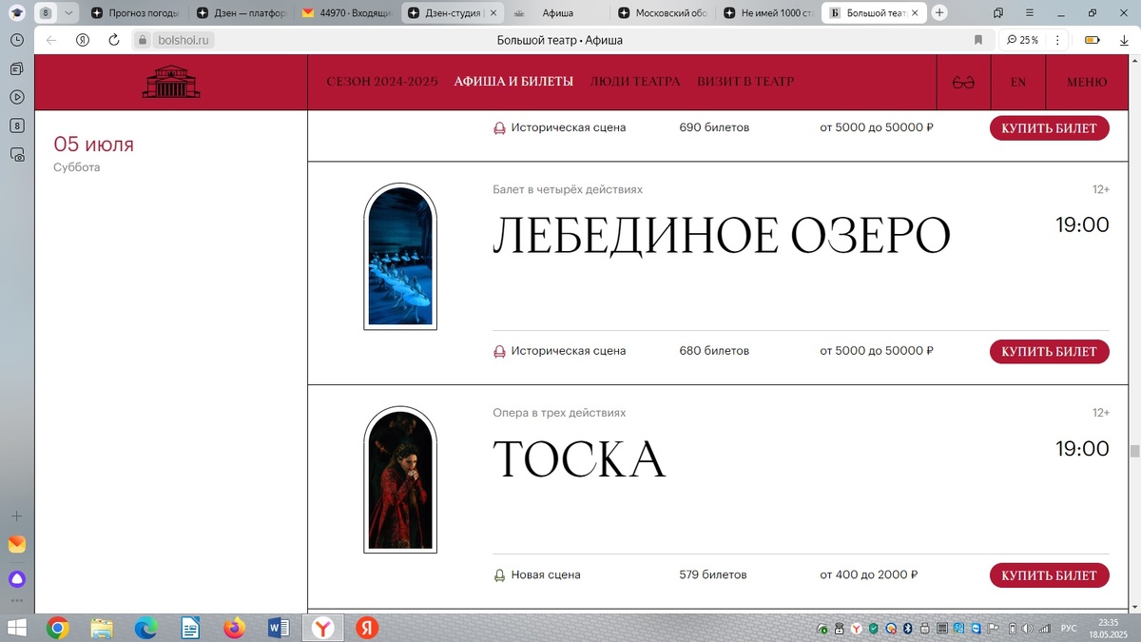Image resolution: width=1141 pixels, height=642 pixels.
Task: Click the 579 билетов text
Action: tap(713, 574)
